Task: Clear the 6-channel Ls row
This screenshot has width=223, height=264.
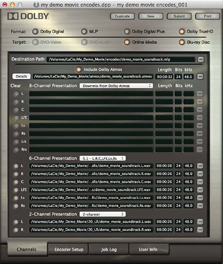Action: (x=16, y=198)
